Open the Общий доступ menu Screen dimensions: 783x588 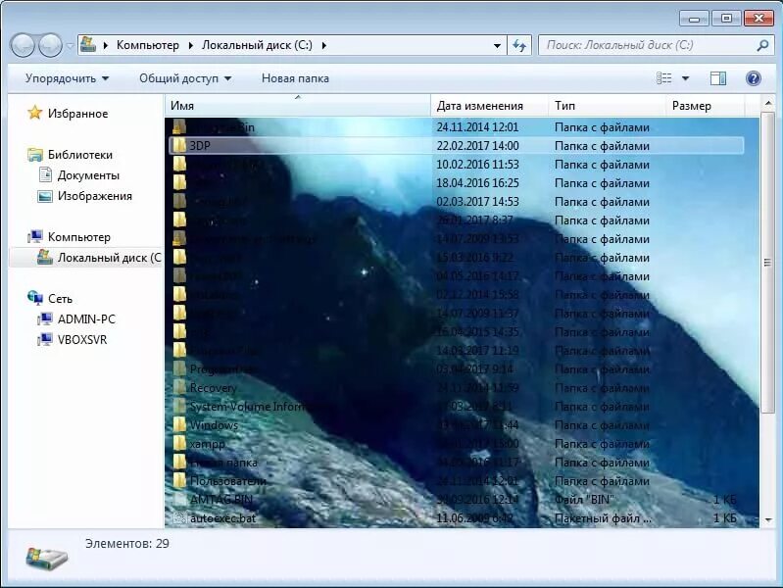185,78
